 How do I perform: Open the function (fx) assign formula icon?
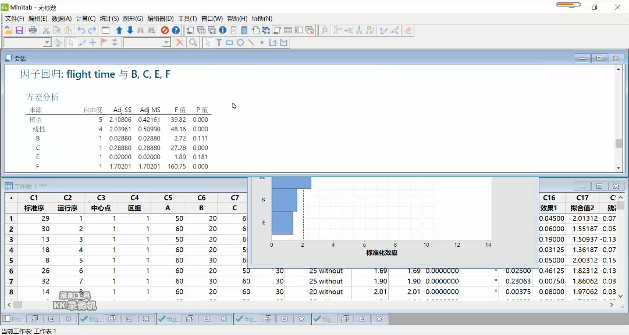click(x=325, y=30)
